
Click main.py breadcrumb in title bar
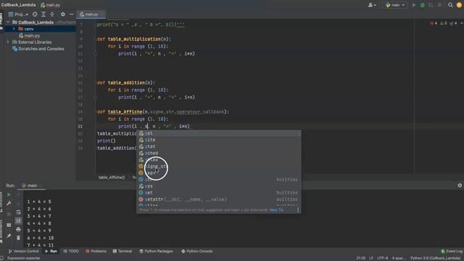[x=51, y=5]
